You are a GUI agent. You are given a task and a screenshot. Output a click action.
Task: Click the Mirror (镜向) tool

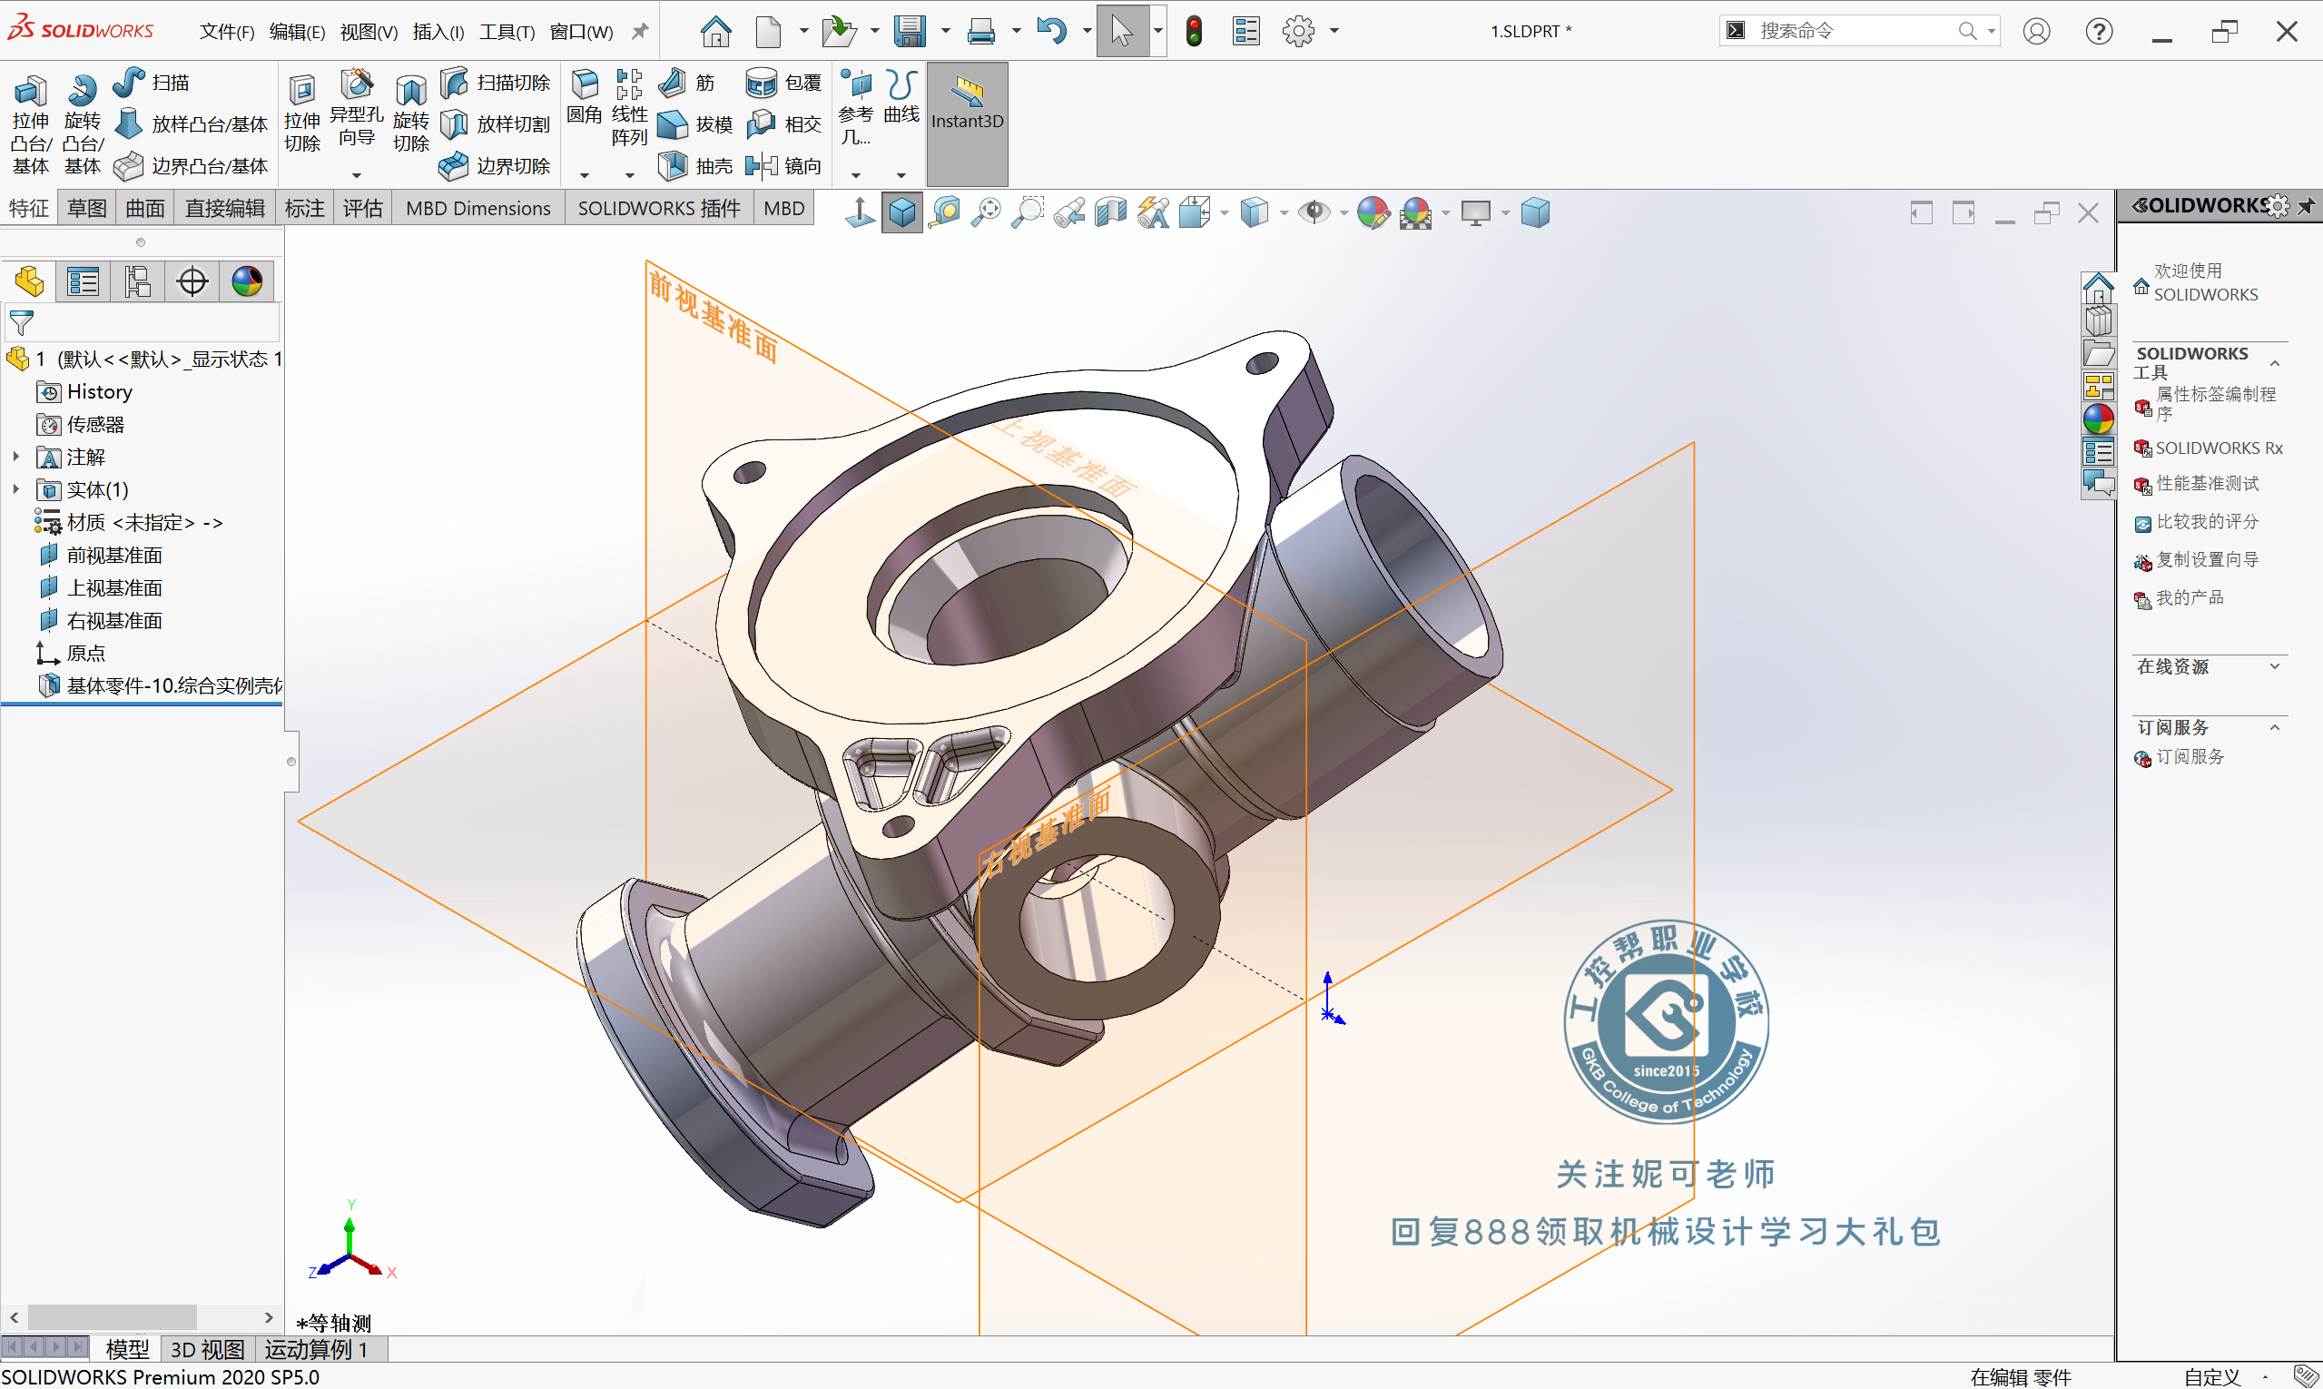pyautogui.click(x=783, y=165)
